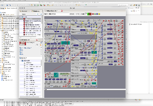The width and height of the screenshot is (153, 106).
Task: Click the Screenshot tooltip at the bottom
Action: click(68, 103)
